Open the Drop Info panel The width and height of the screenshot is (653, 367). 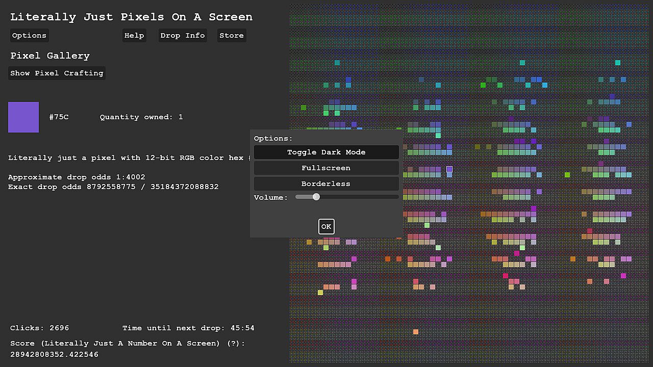click(182, 35)
